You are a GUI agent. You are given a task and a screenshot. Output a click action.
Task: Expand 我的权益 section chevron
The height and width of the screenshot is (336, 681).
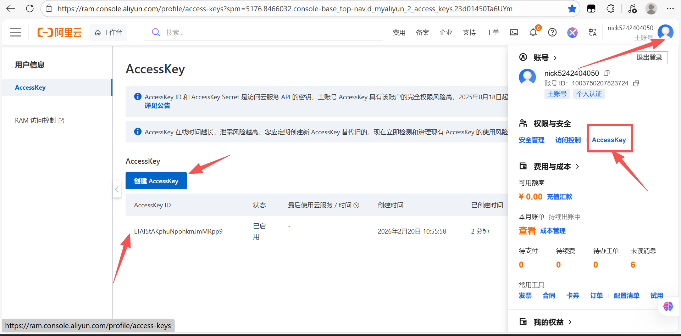click(x=570, y=322)
